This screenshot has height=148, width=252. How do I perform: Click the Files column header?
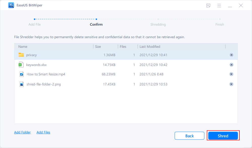[123, 46]
